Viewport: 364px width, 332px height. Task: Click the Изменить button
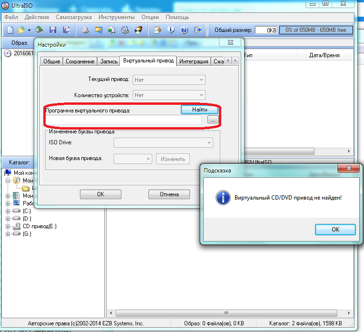coord(173,159)
